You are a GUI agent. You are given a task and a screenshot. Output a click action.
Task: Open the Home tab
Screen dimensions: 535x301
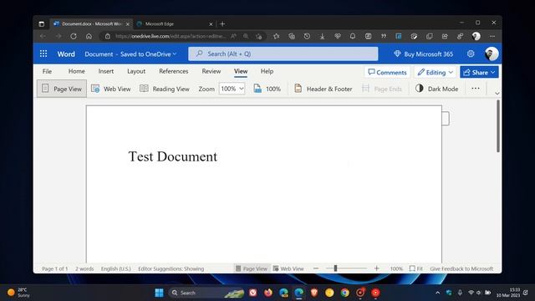(76, 71)
